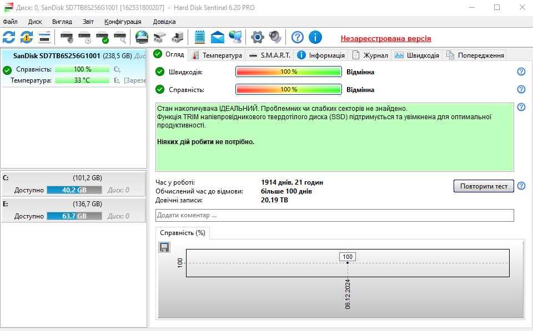This screenshot has width=533, height=331.
Task: Click the help icon beside Швидкодія bar
Action: (x=521, y=72)
